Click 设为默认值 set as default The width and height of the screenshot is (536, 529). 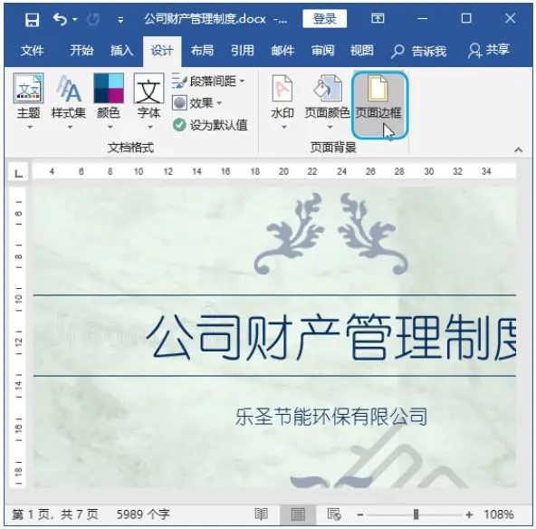click(x=210, y=125)
